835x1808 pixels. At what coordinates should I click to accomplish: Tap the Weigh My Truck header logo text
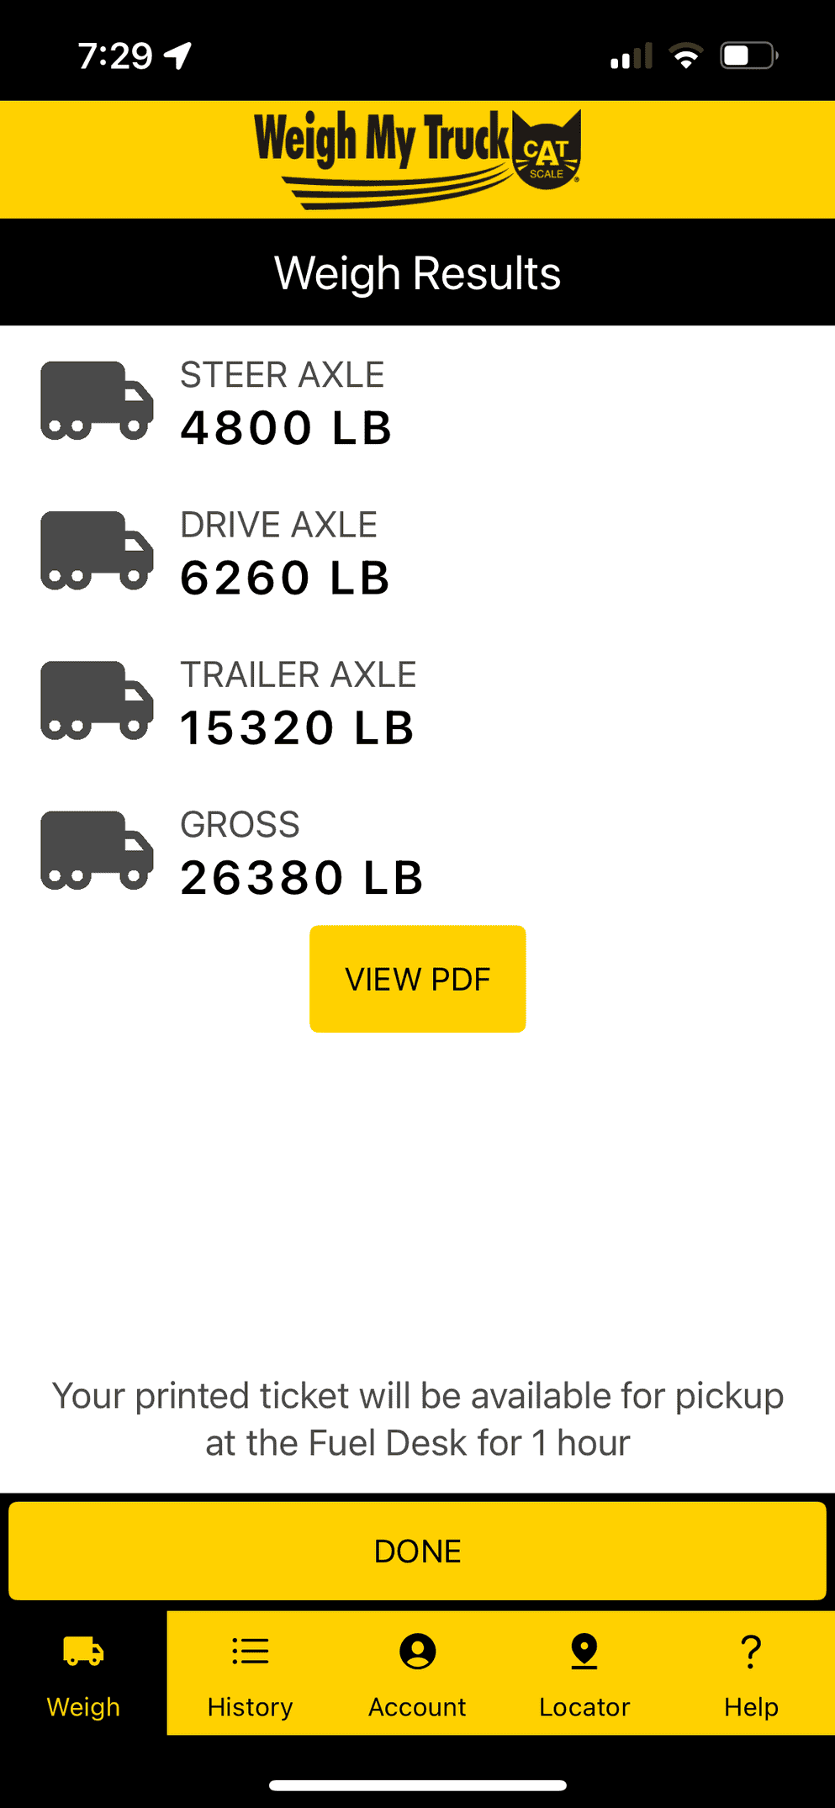click(383, 143)
